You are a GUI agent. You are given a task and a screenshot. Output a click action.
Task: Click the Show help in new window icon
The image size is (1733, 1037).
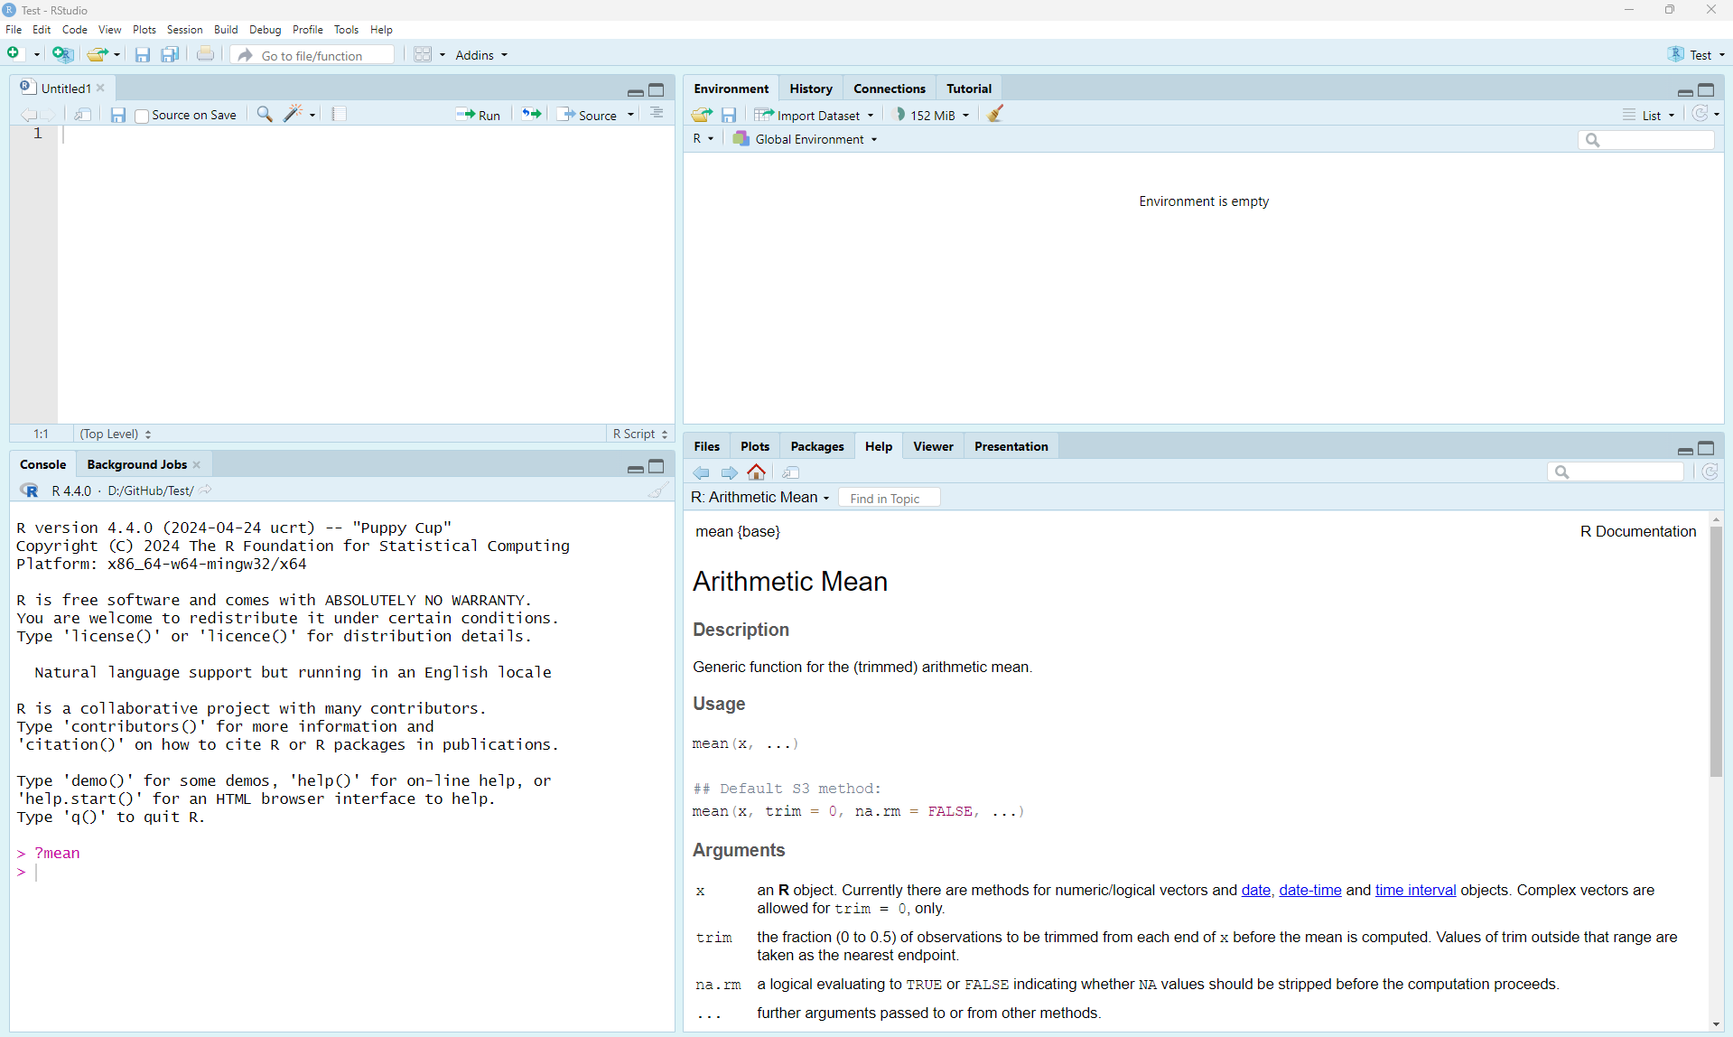pyautogui.click(x=792, y=472)
